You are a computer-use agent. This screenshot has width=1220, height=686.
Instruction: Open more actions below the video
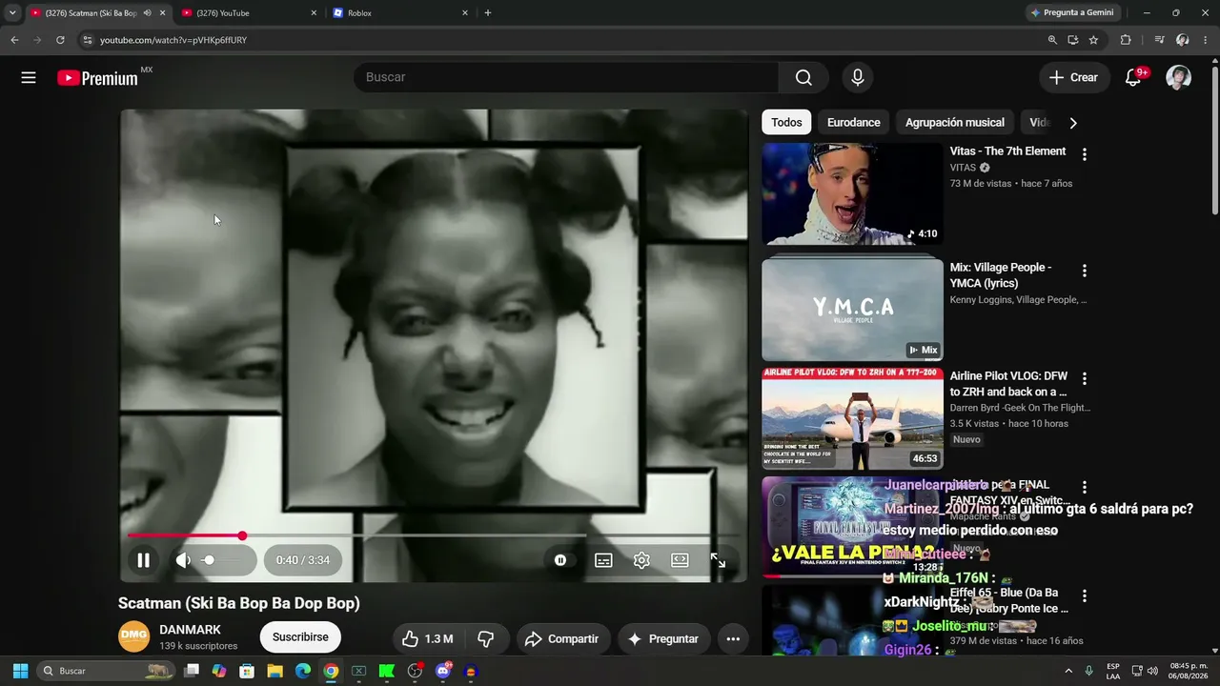coord(733,638)
